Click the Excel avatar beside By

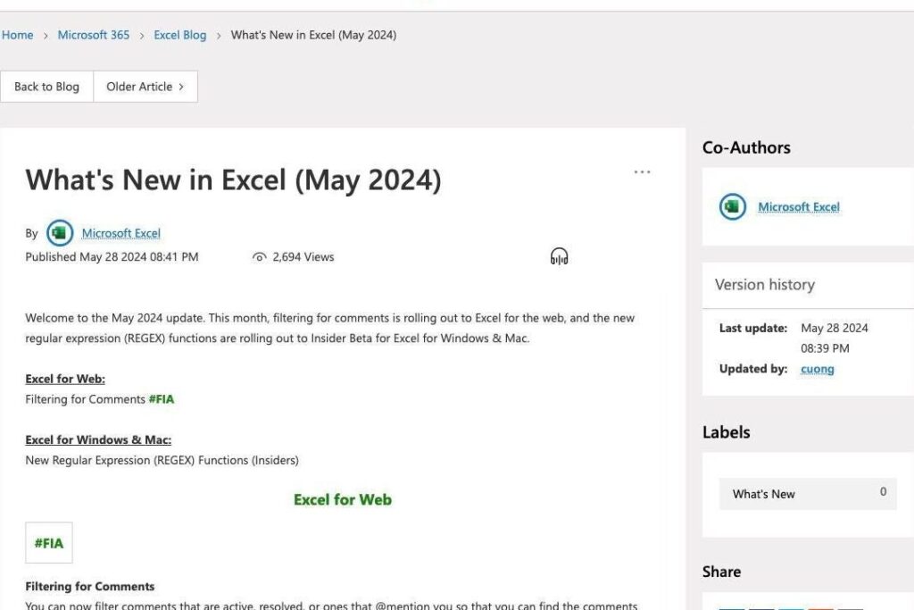pyautogui.click(x=60, y=233)
